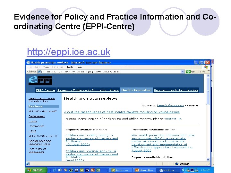Close the Internet Explorer window
Image resolution: width=231 pixels, height=173 pixels.
[208, 62]
